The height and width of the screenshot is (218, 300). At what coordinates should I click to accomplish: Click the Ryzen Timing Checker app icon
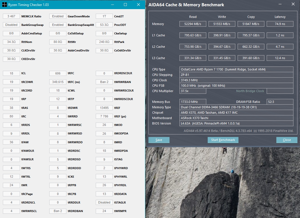coord(4,5)
